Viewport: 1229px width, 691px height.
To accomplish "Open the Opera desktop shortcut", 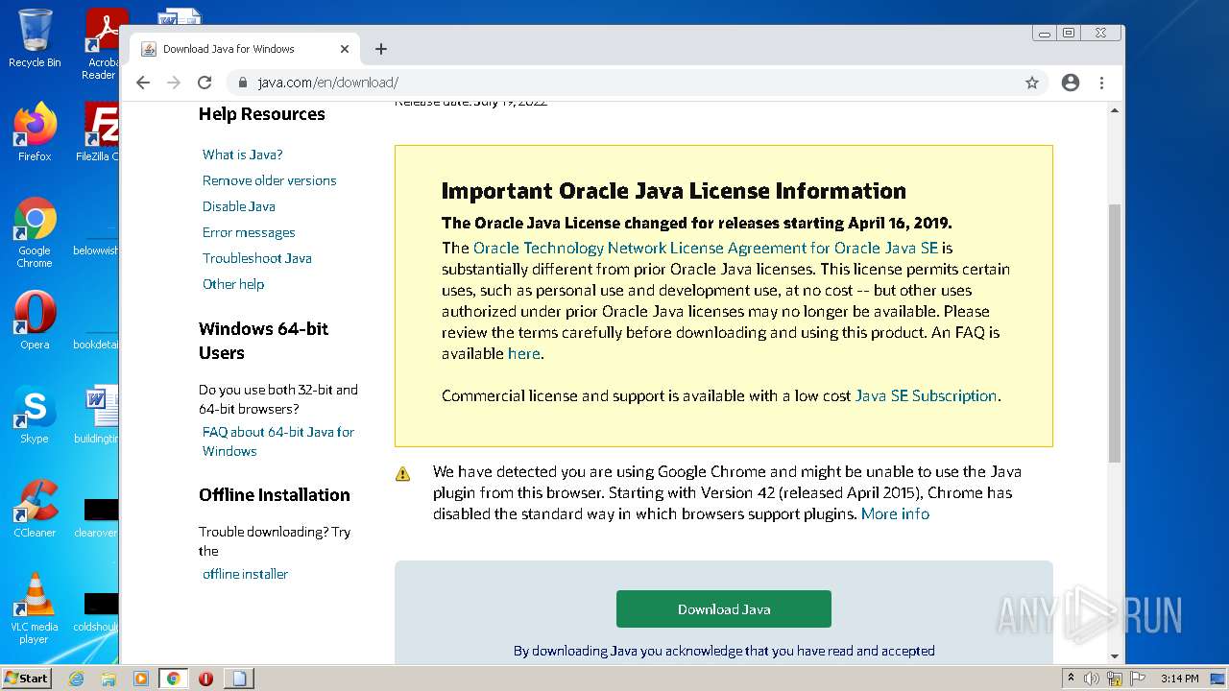I will click(35, 321).
